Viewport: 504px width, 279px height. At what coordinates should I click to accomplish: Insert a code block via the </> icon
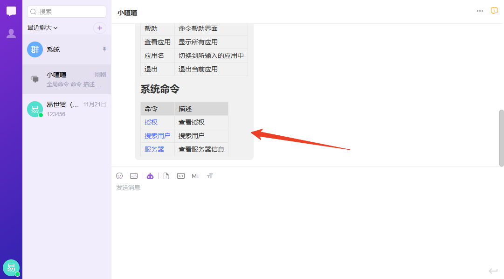[181, 176]
